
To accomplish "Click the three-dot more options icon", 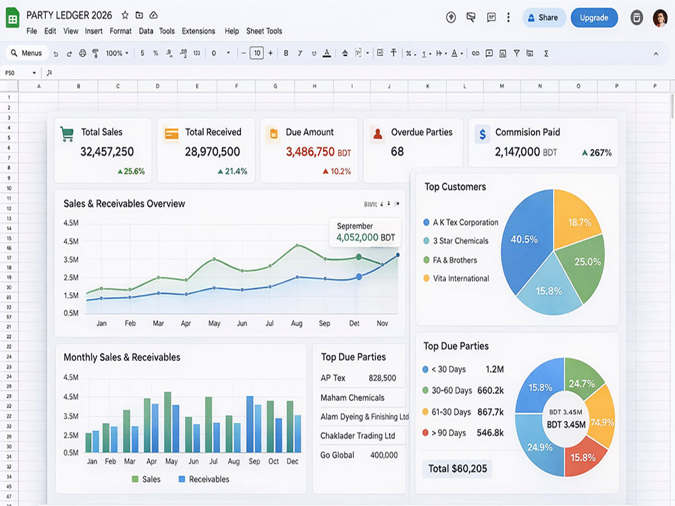I will (x=508, y=18).
